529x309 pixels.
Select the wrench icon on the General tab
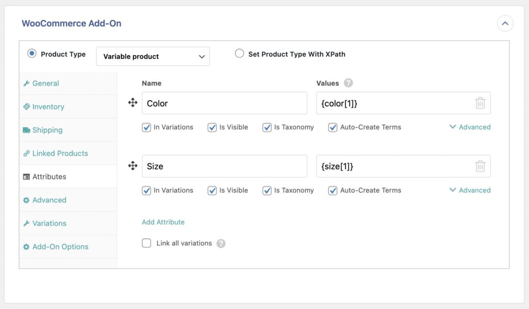[x=27, y=83]
